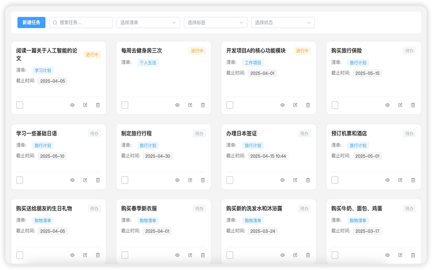Check off 购买送给朋友的生日礼物 task
This screenshot has height=270, width=432.
coord(19,255)
